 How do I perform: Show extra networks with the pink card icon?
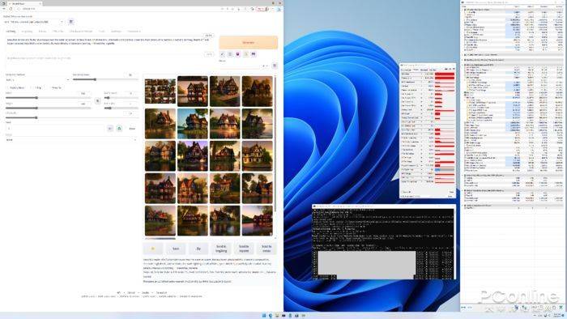(x=237, y=54)
